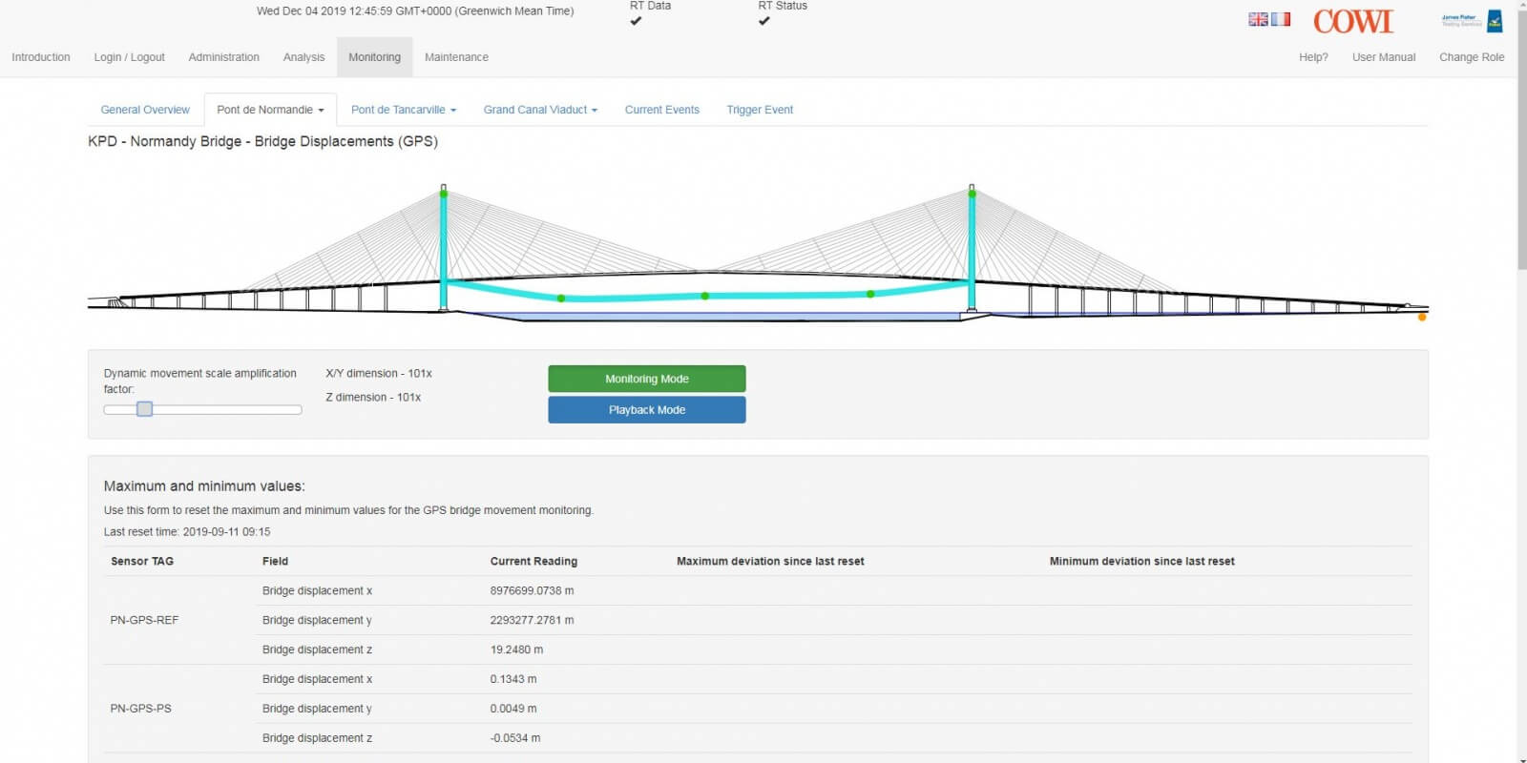Open the User Manual link
This screenshot has height=763, width=1527.
click(1383, 57)
